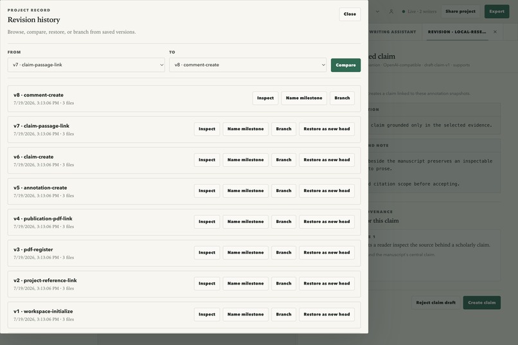Click the Compare button

click(346, 65)
